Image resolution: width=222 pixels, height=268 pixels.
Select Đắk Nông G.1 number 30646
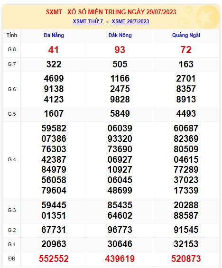coord(120,244)
